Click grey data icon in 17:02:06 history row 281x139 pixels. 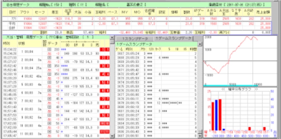pos(49,123)
